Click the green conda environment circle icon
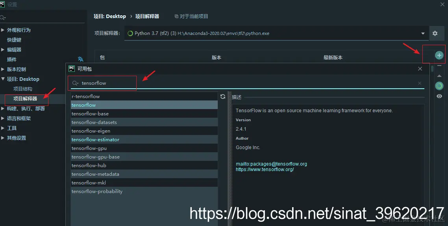The height and width of the screenshot is (226, 448). coord(439,86)
